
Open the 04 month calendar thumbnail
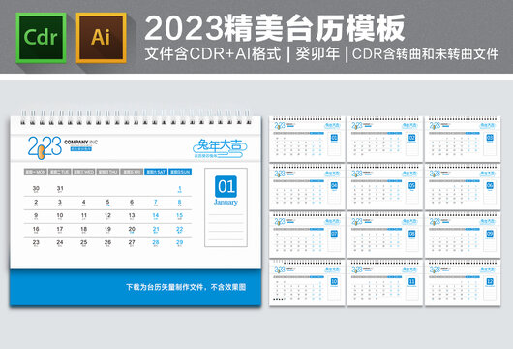[x=307, y=187]
